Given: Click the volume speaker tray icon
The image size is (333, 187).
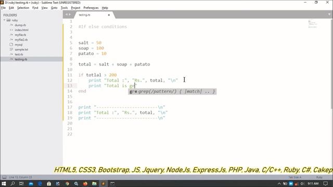Looking at the screenshot, I should [302, 183].
